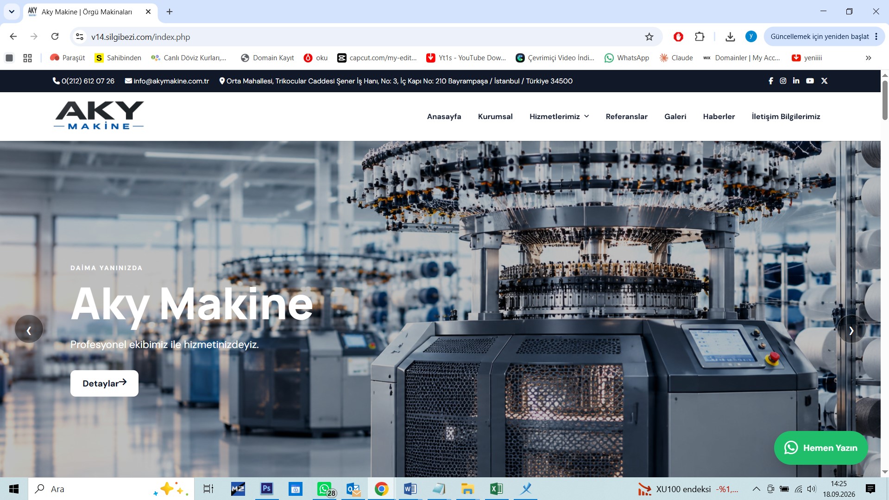Open File Explorer from the taskbar
The image size is (889, 500).
click(x=467, y=489)
